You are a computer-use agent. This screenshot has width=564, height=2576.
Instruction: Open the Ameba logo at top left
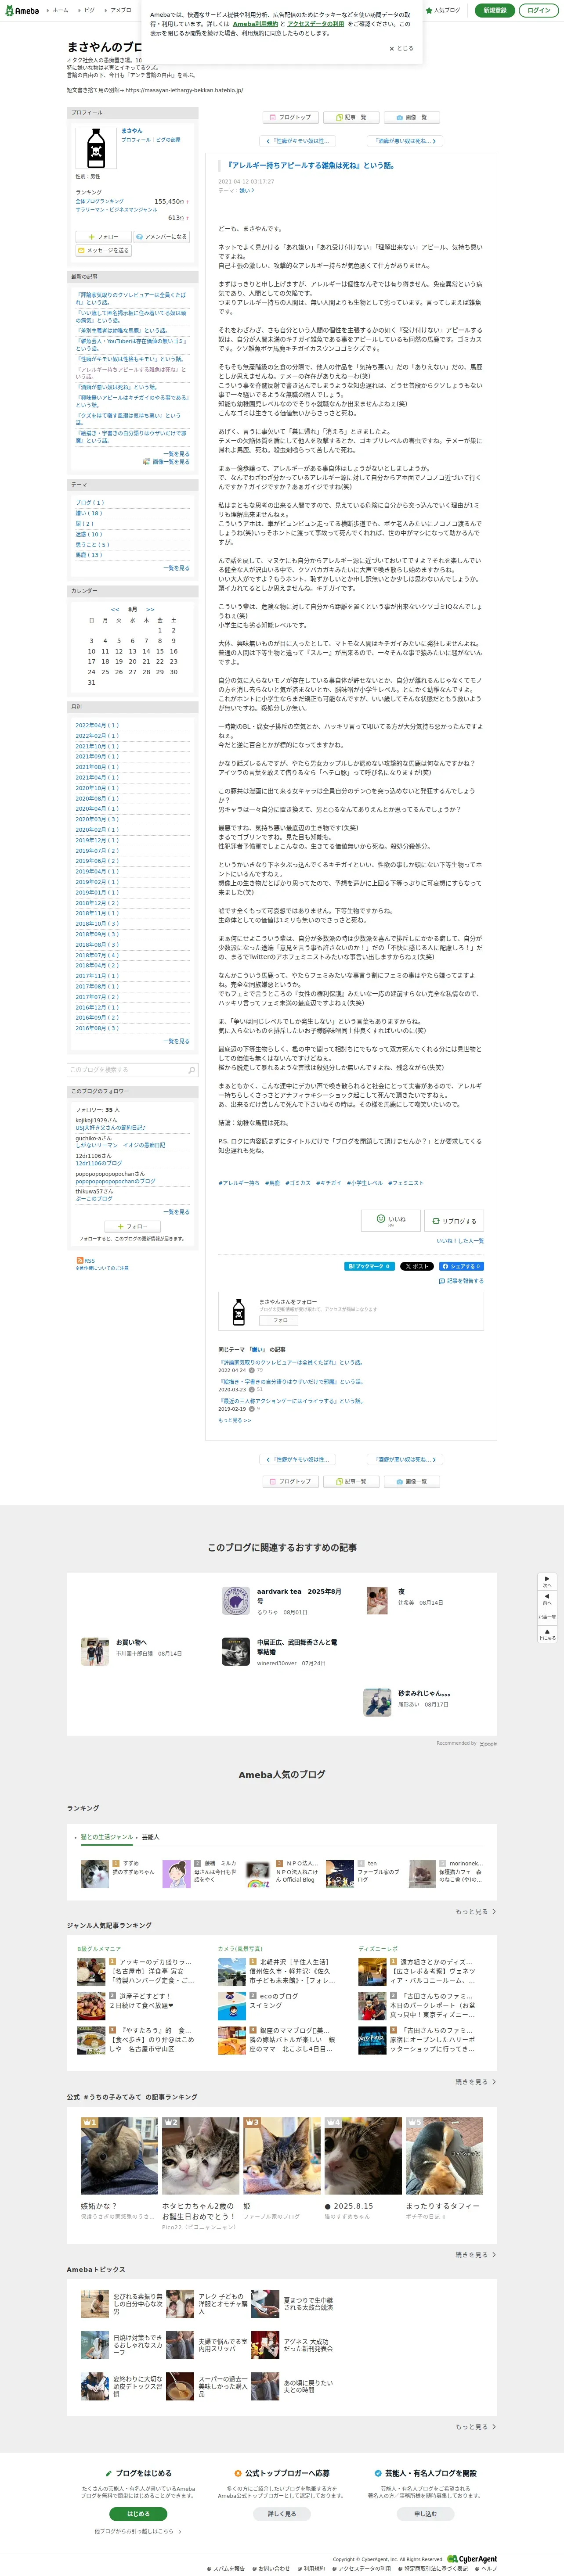[x=22, y=10]
